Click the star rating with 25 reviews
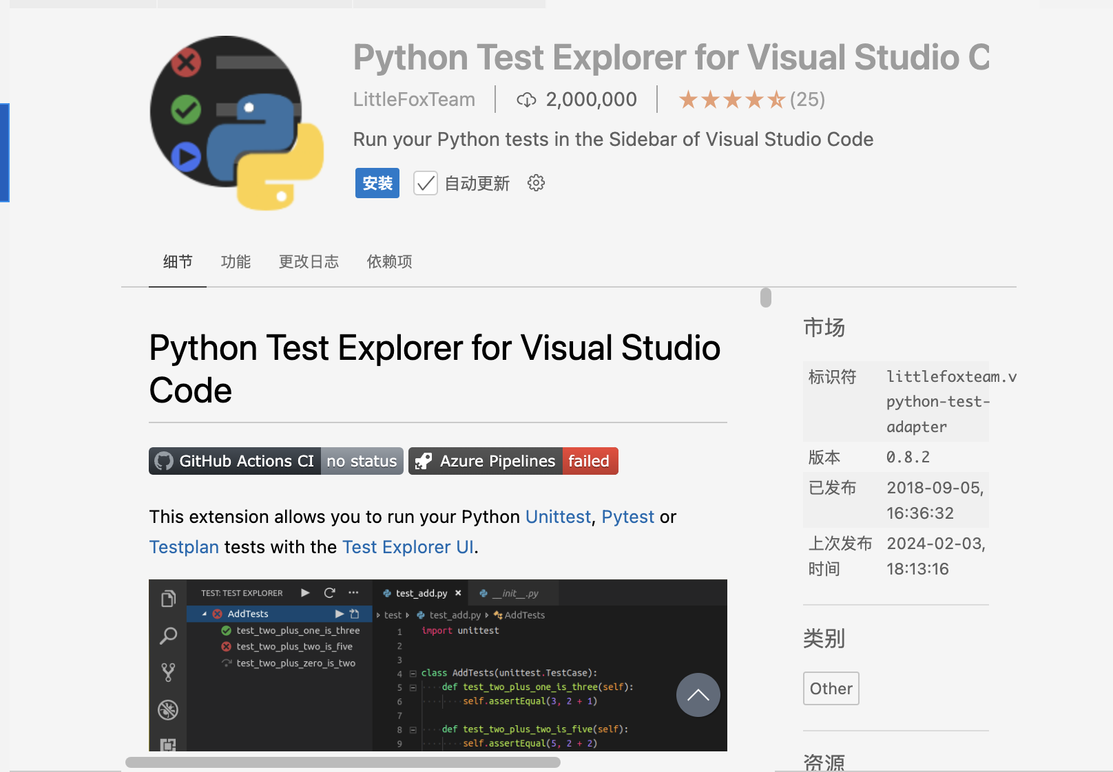 point(751,100)
